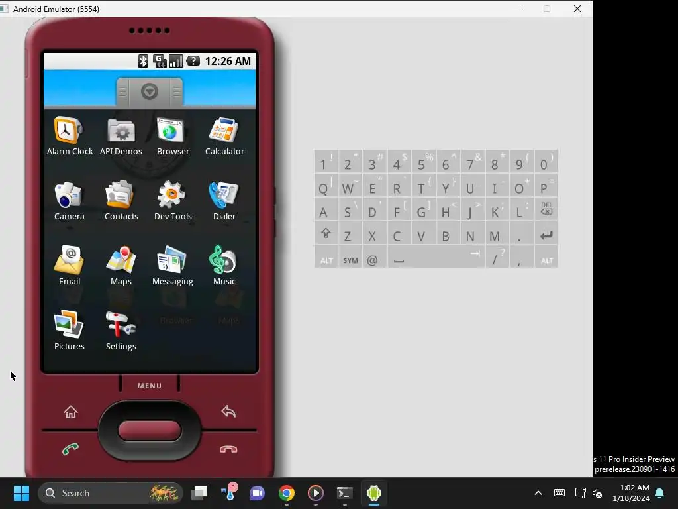678x509 pixels.
Task: Open the Alarm Clock app
Action: 69,136
